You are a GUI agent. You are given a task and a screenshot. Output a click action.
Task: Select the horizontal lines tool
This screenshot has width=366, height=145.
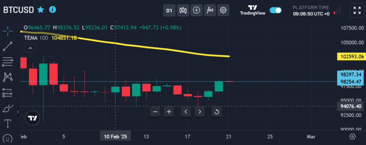pyautogui.click(x=8, y=62)
